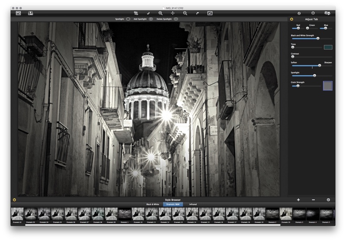Rotate image clockwise
This screenshot has height=241, width=346.
coord(198,13)
